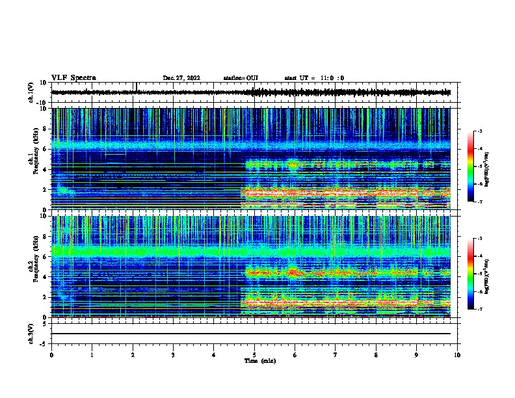
Task: Click the "1" tick on the Time axis
Action: click(92, 355)
